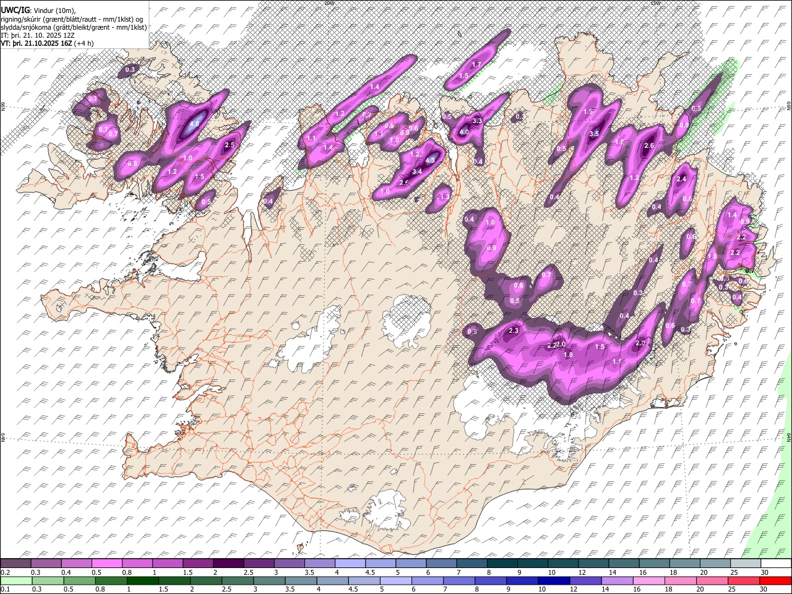Click the 30 label on the upper scale
The height and width of the screenshot is (594, 792).
point(764,572)
